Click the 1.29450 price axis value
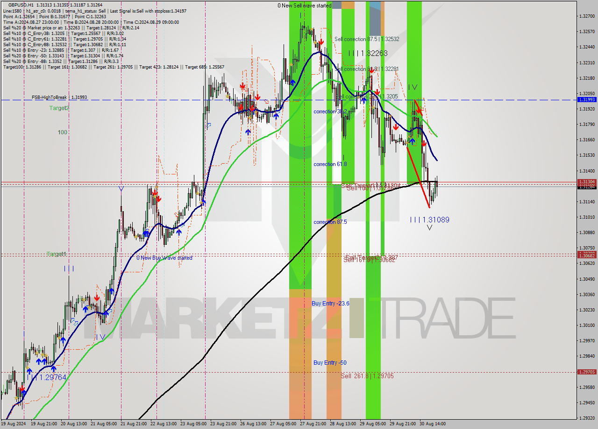Image resolution: width=598 pixels, height=429 pixels. click(587, 402)
